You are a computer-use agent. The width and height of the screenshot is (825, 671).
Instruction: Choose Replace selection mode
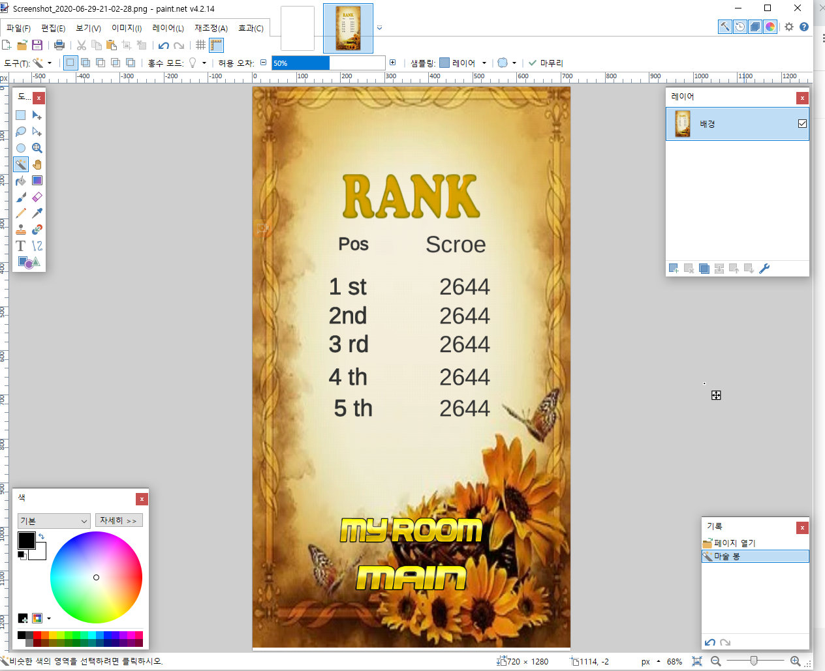[x=70, y=63]
